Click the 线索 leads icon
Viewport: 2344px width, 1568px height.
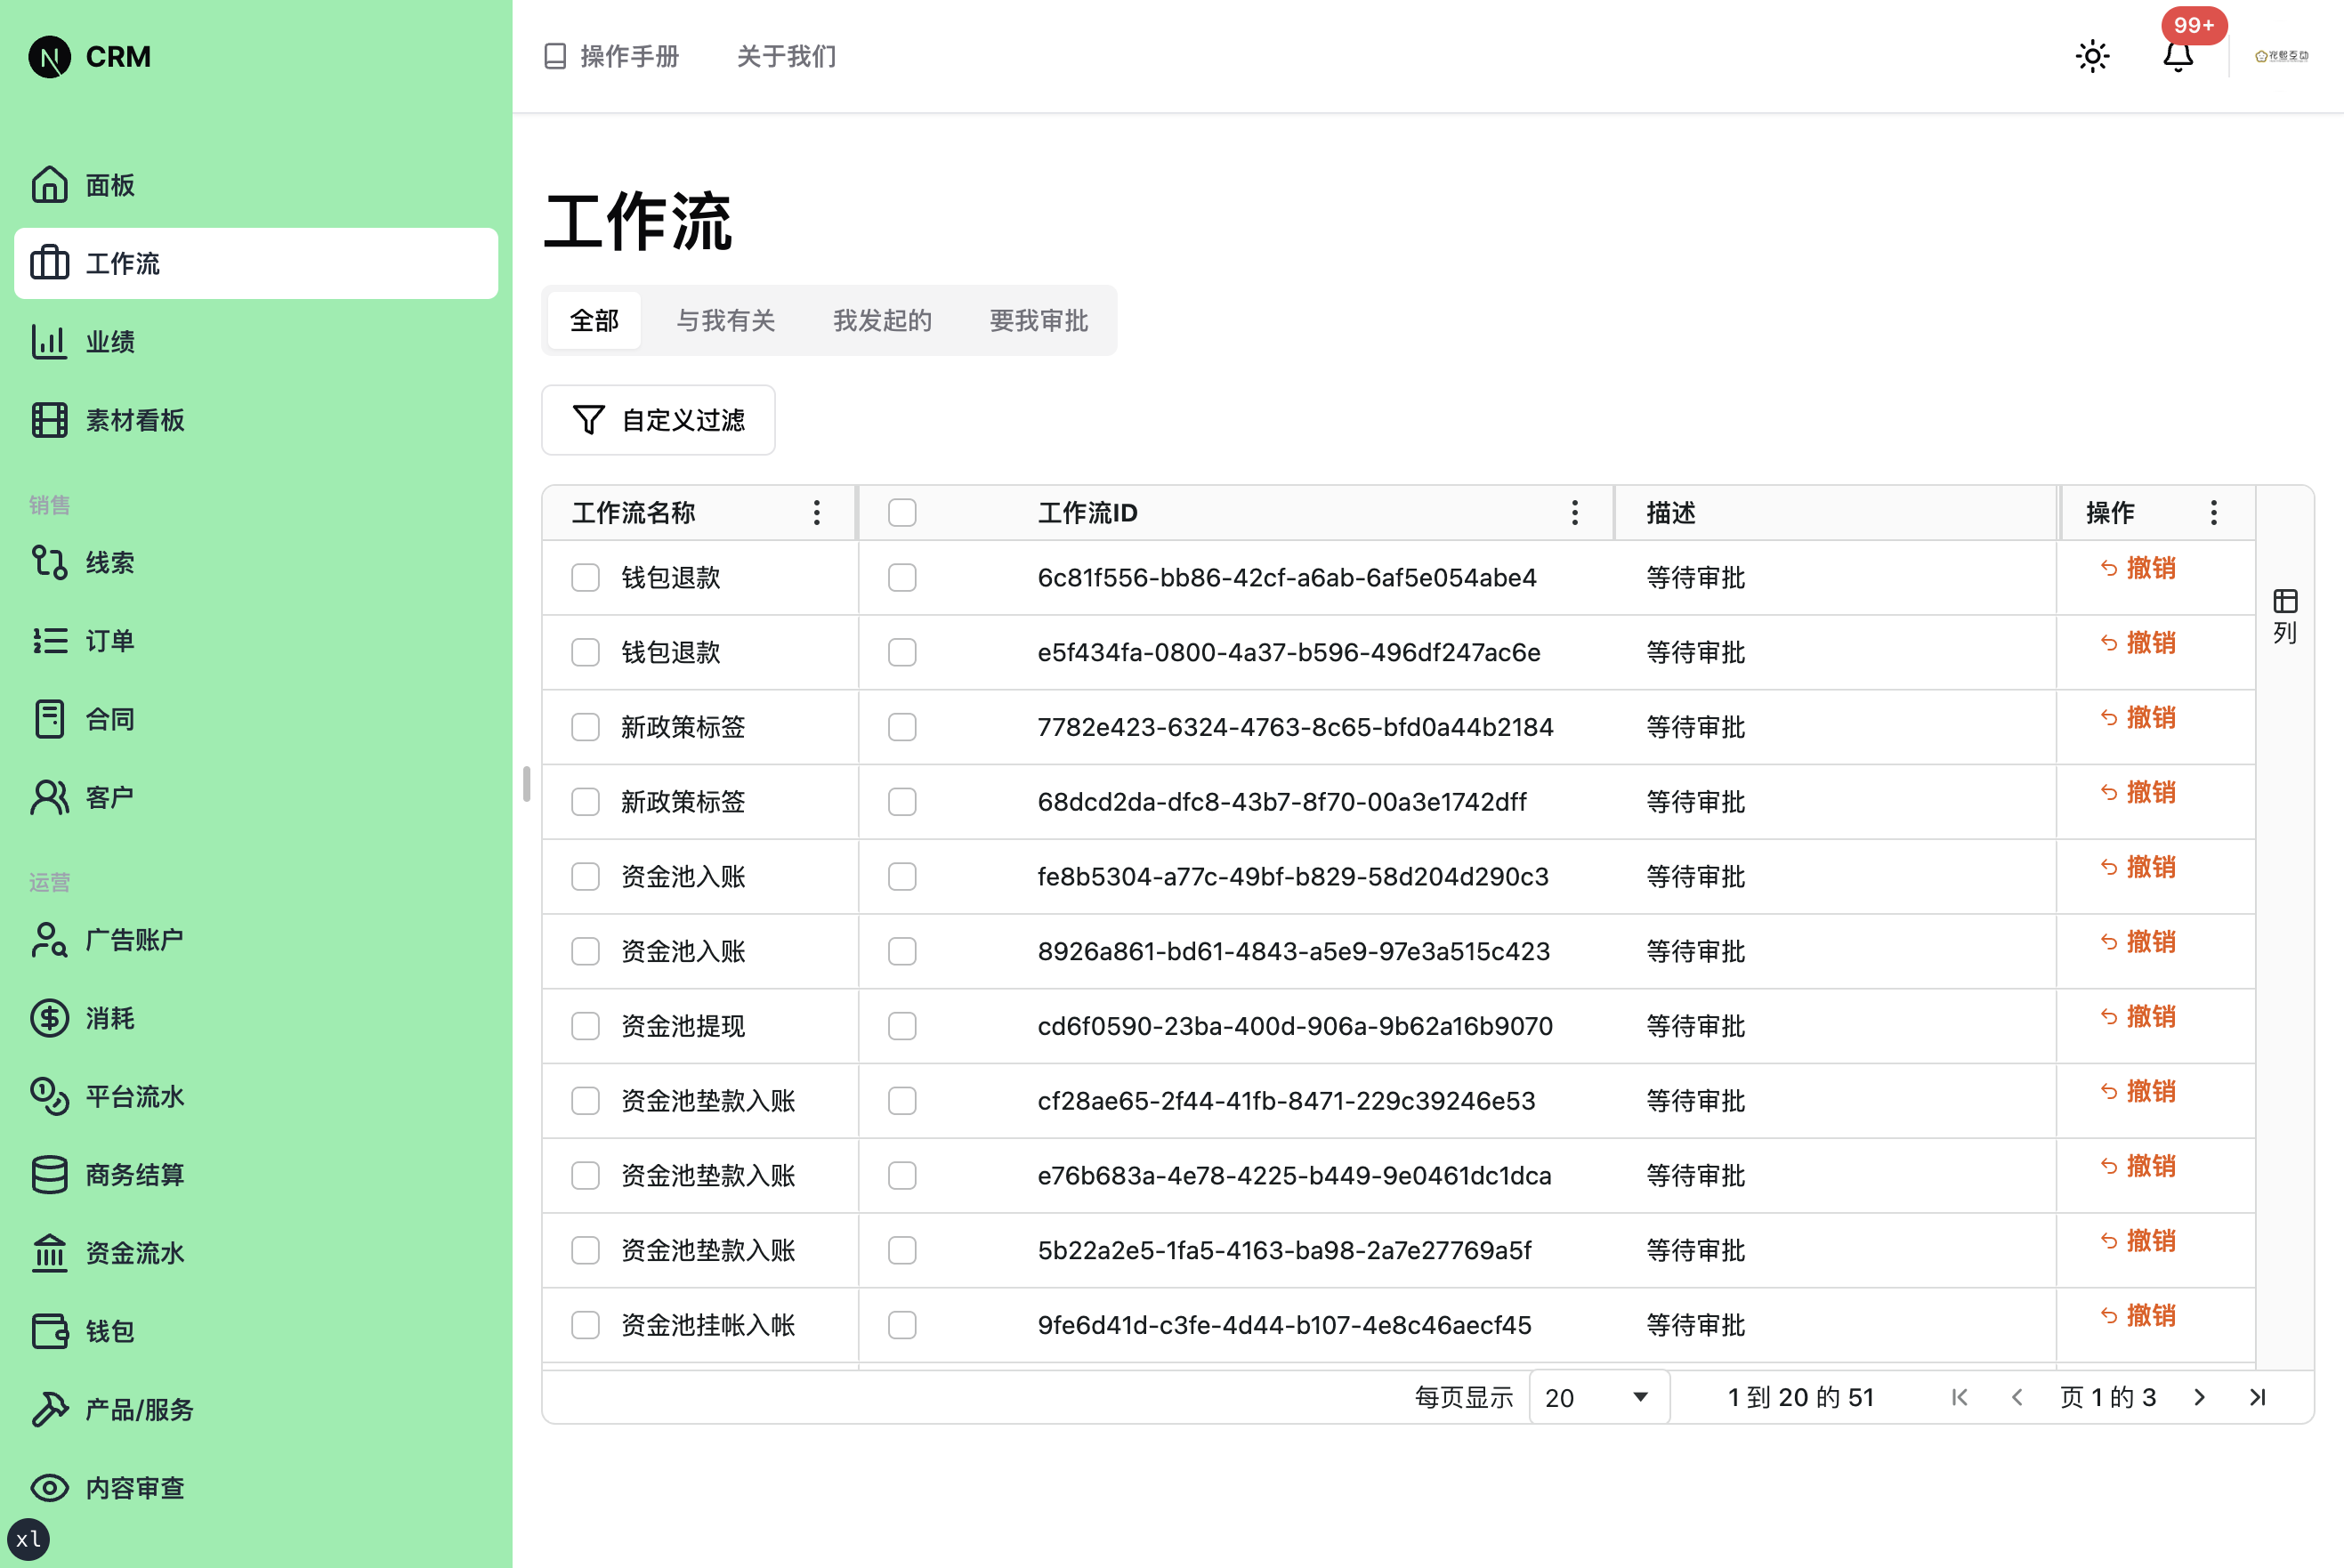[x=50, y=562]
